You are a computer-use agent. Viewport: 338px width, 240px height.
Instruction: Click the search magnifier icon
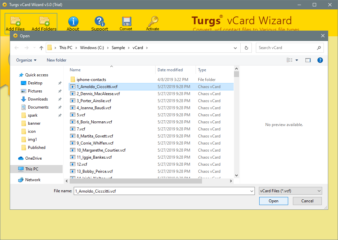click(x=319, y=48)
